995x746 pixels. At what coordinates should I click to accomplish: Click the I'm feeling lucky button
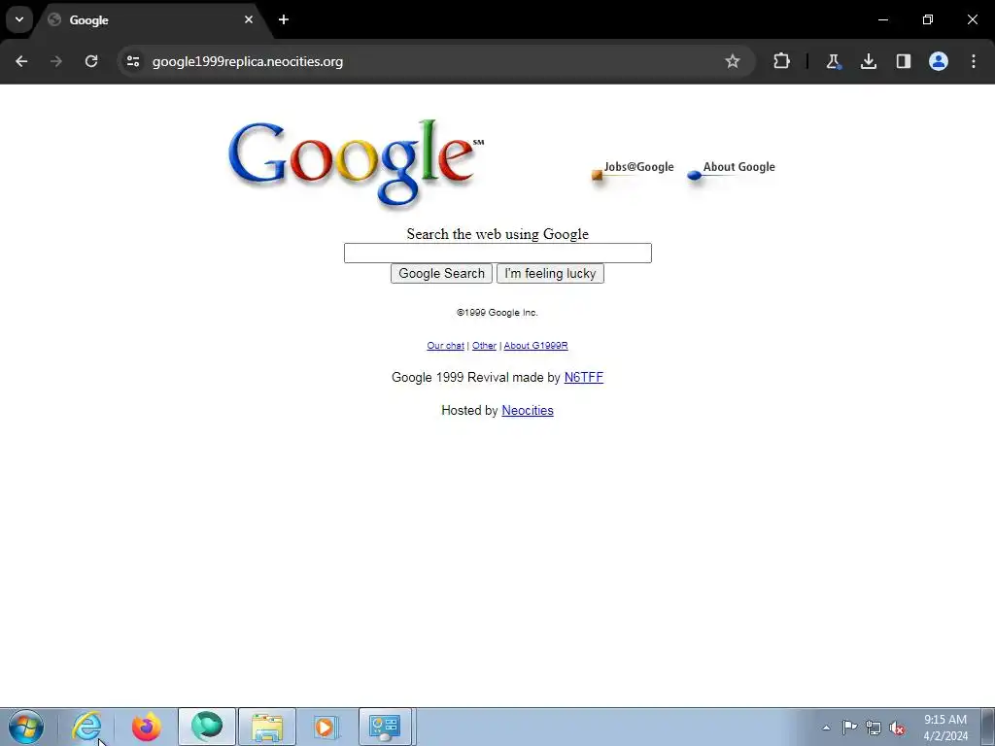tap(550, 273)
